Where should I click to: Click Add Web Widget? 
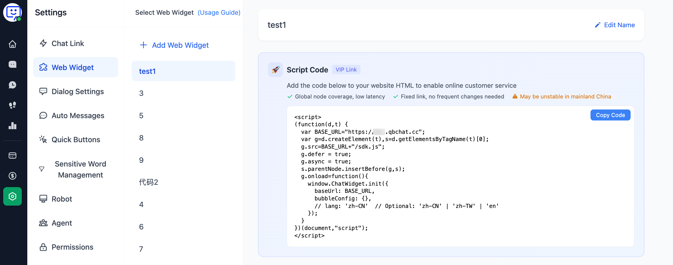pos(174,45)
